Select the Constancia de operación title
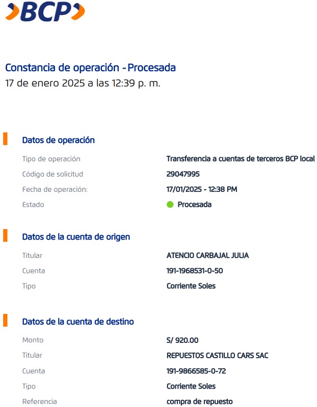The width and height of the screenshot is (317, 407). tap(90, 68)
